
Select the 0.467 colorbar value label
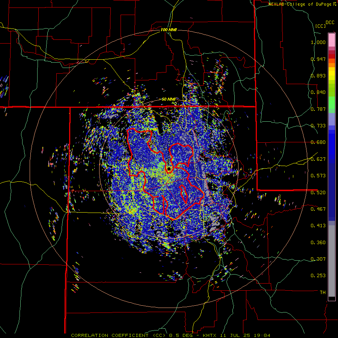[318, 209]
